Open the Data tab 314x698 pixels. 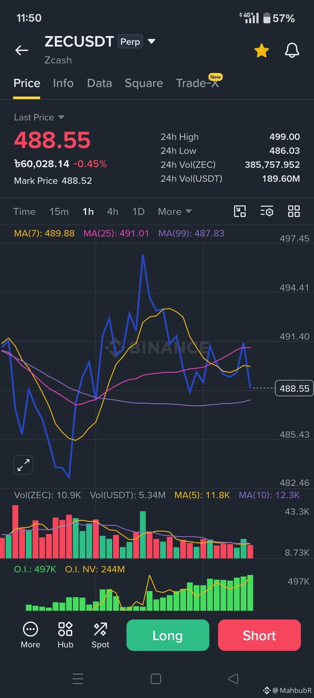[x=99, y=83]
